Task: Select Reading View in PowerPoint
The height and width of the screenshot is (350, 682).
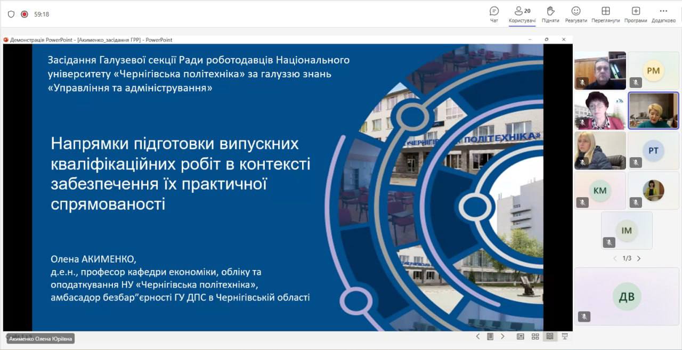Action: (x=550, y=336)
